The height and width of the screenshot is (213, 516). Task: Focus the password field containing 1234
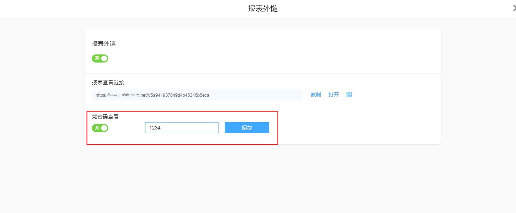click(x=182, y=128)
